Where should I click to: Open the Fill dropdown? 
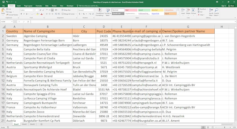pyautogui.click(x=200, y=12)
